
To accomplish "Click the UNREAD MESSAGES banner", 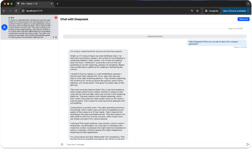I will 155,37.
